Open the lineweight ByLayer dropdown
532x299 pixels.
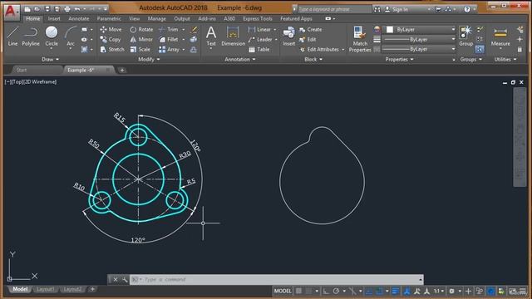point(419,39)
